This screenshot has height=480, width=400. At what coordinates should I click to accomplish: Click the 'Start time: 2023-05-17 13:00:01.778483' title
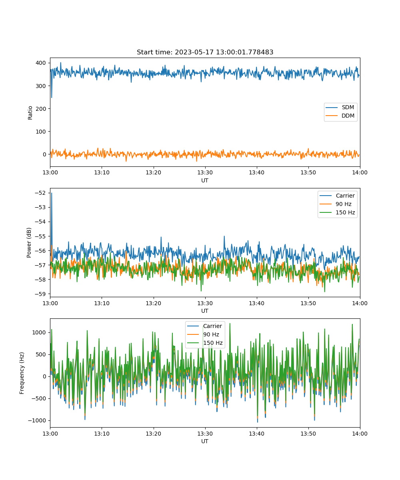pyautogui.click(x=205, y=52)
